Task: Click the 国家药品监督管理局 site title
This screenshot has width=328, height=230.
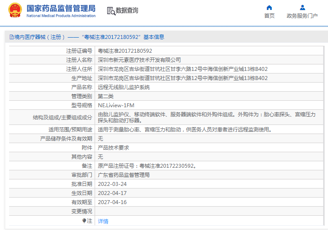Action: [x=61, y=8]
